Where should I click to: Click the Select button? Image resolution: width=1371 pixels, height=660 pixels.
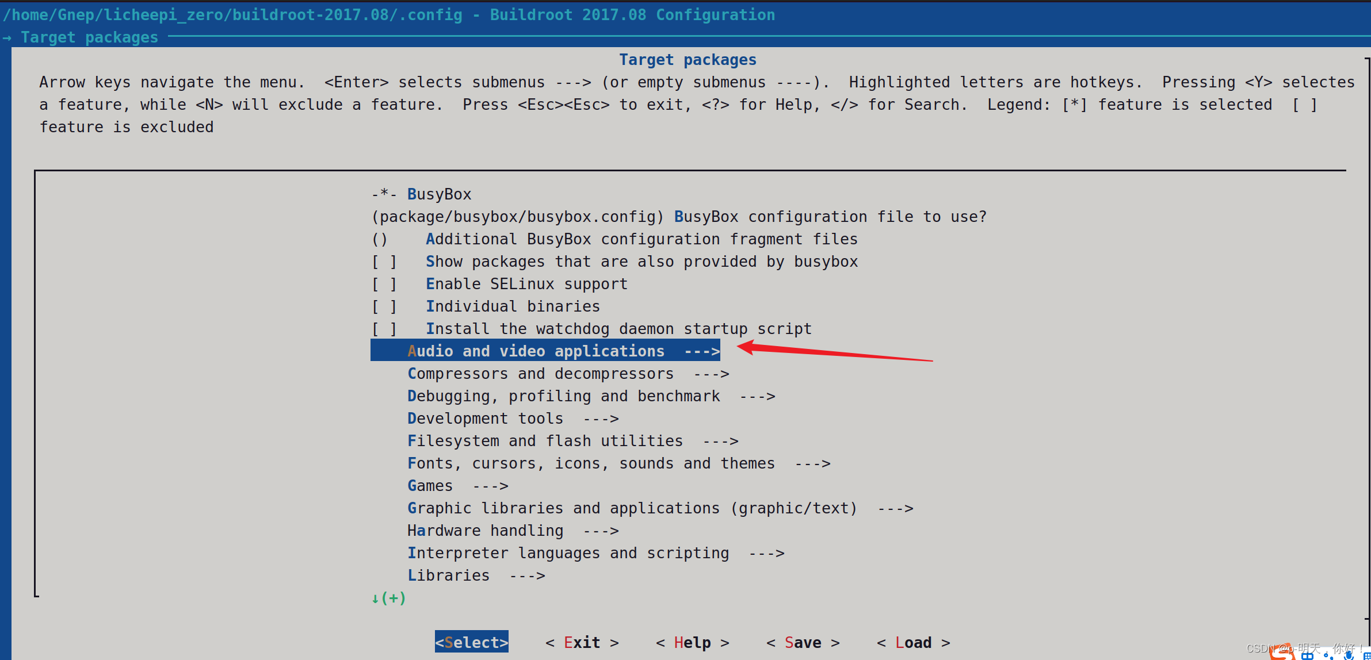[x=472, y=642]
